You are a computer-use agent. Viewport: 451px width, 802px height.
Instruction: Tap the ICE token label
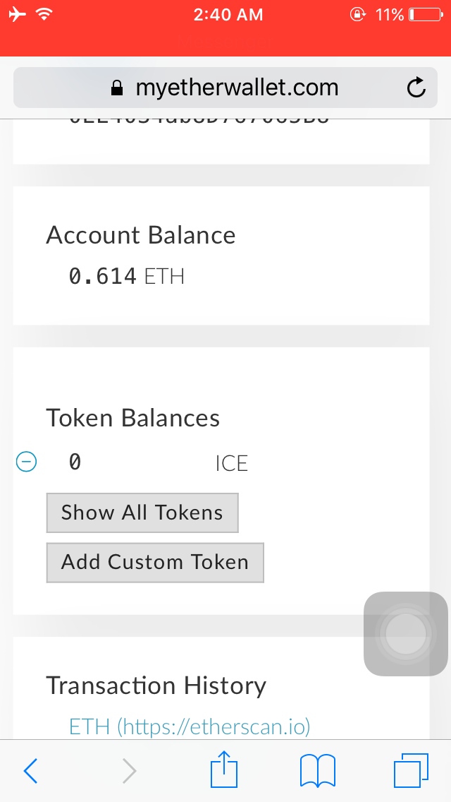point(231,463)
